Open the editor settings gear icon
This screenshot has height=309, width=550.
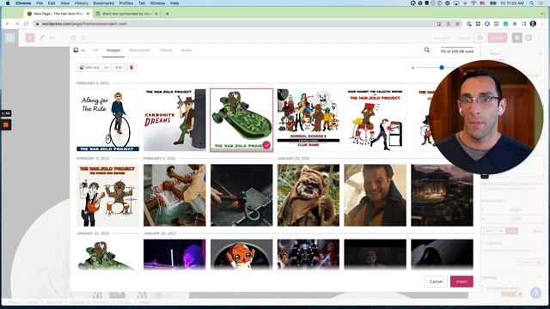click(516, 38)
